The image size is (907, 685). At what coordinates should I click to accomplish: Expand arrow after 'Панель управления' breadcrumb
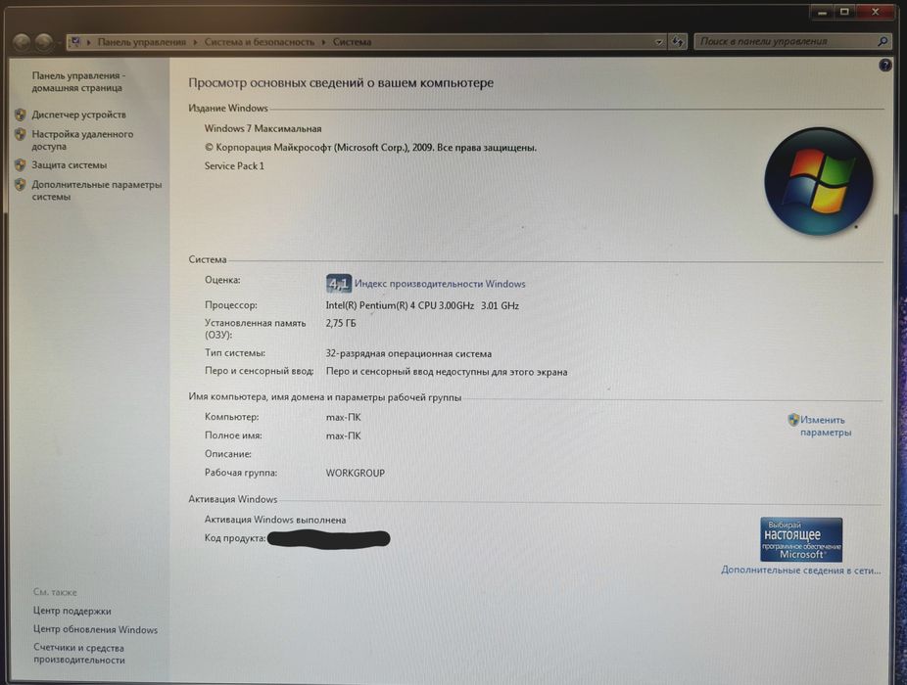tap(195, 42)
